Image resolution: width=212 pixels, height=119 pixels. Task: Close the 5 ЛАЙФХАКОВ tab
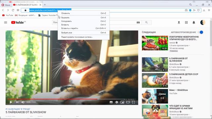(40, 5)
